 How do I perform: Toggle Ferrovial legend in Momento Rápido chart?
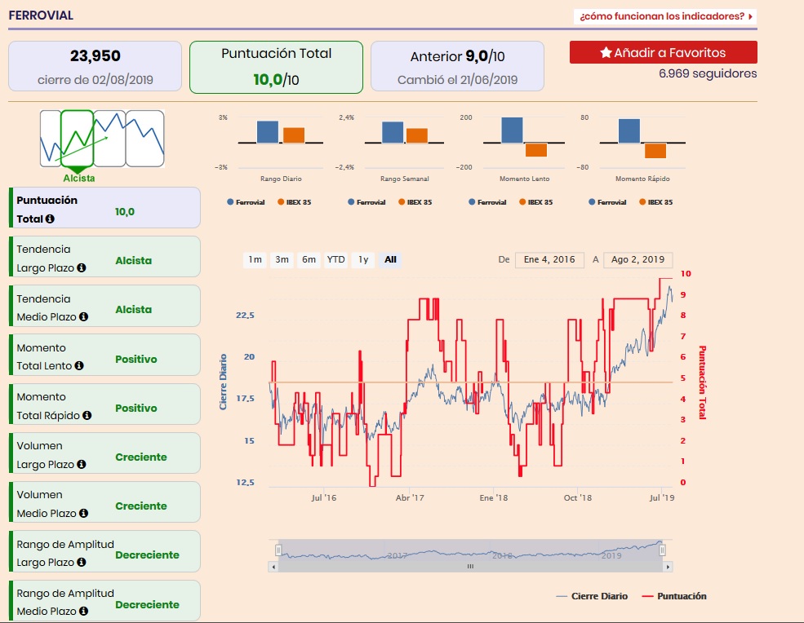click(x=607, y=202)
